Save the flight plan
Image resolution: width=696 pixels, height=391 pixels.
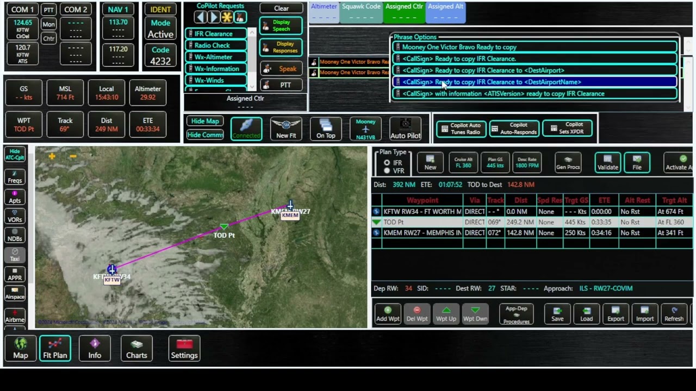point(557,314)
